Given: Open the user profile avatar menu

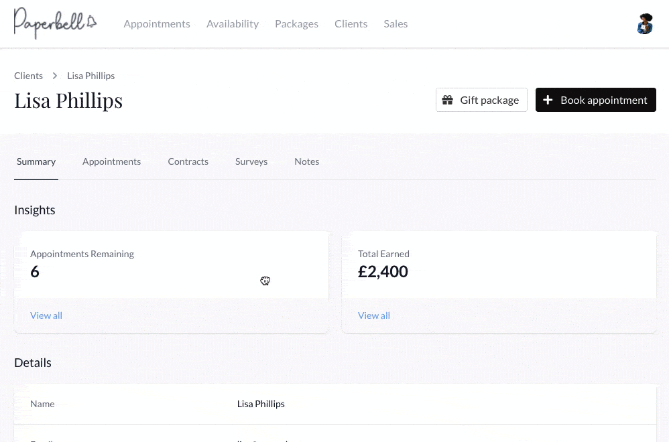Looking at the screenshot, I should 644,23.
